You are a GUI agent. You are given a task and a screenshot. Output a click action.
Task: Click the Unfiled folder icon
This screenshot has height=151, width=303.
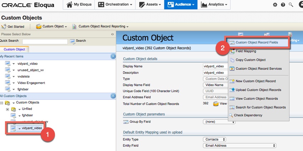[x=13, y=109]
